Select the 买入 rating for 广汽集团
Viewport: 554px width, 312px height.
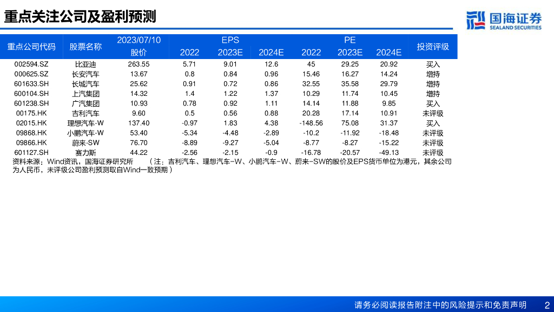[x=433, y=103]
